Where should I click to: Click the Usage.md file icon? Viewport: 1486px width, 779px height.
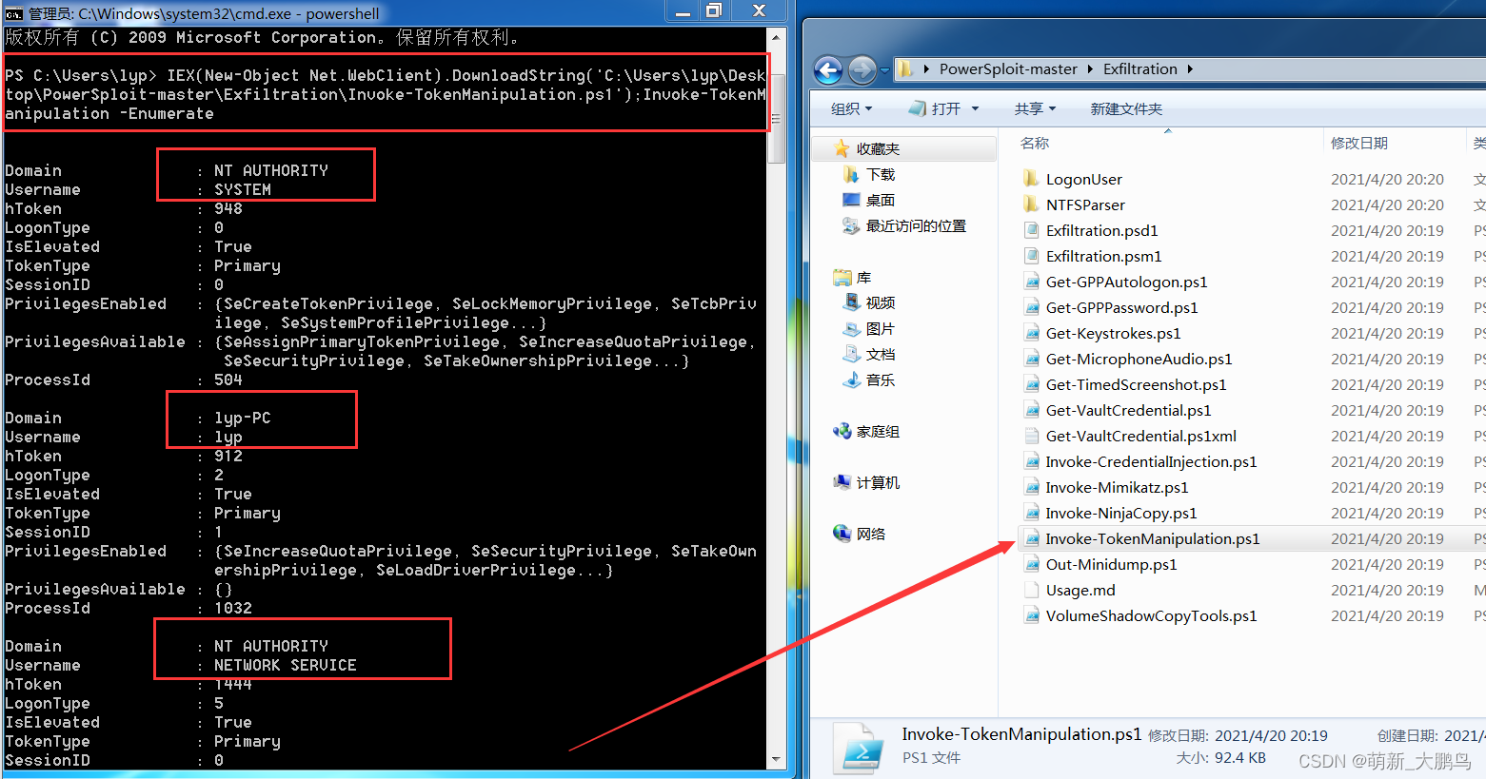pos(1031,590)
